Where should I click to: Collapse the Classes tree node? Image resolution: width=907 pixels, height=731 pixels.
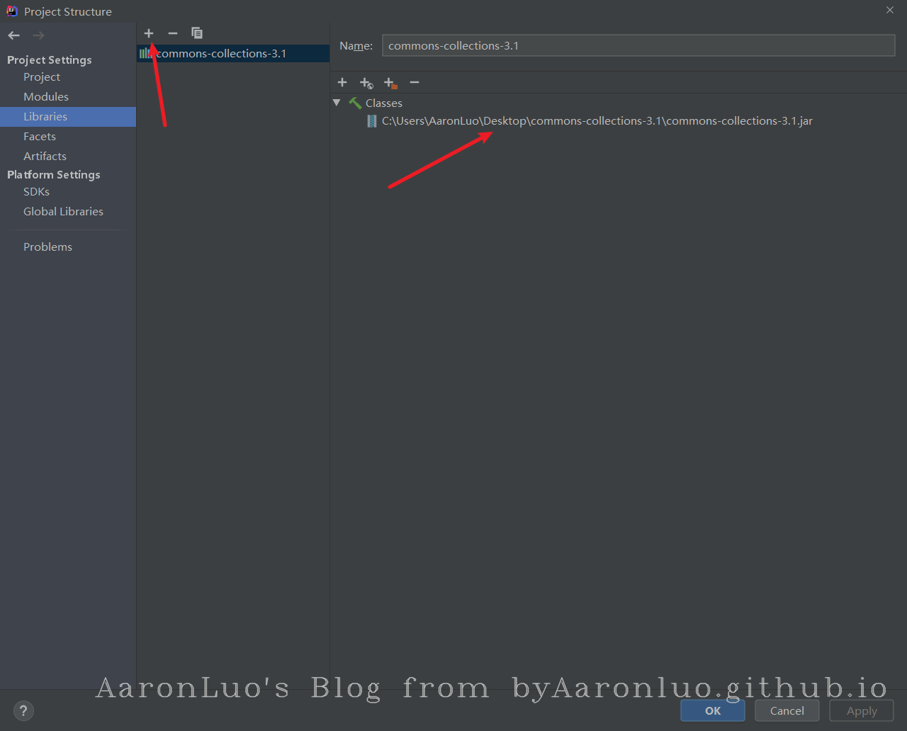(337, 103)
